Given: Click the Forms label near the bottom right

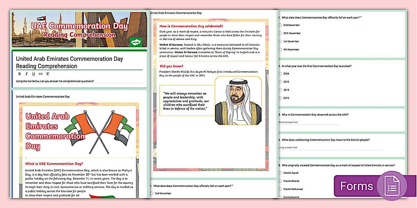Looking at the screenshot, I should pos(356,186).
